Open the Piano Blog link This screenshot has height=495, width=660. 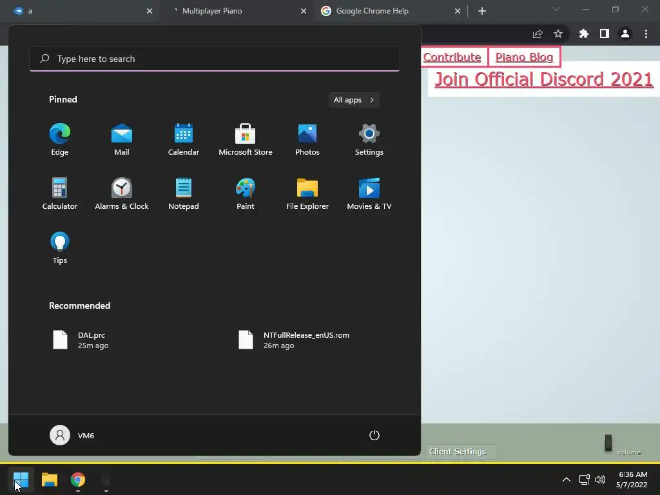524,57
